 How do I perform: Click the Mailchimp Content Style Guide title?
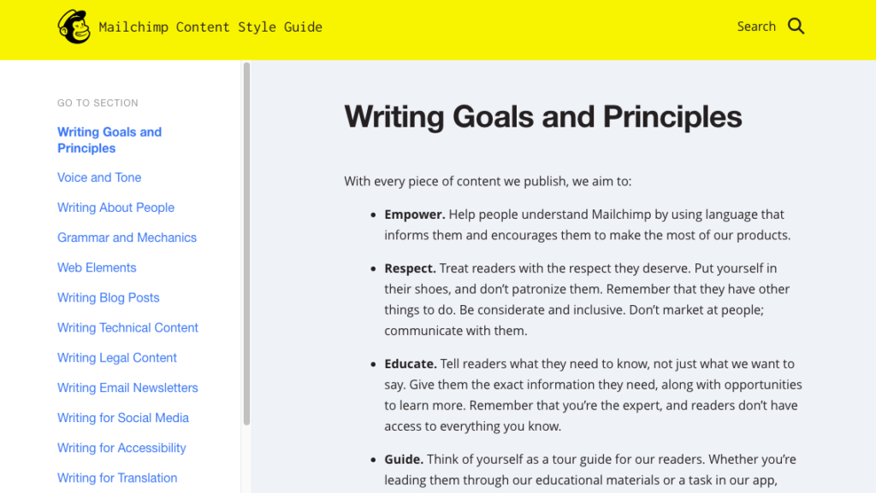pos(210,26)
